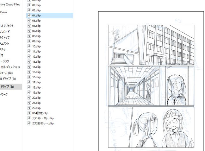Click the 18.clip file icon
Viewport: 205px width, 151px height.
pyautogui.click(x=29, y=87)
